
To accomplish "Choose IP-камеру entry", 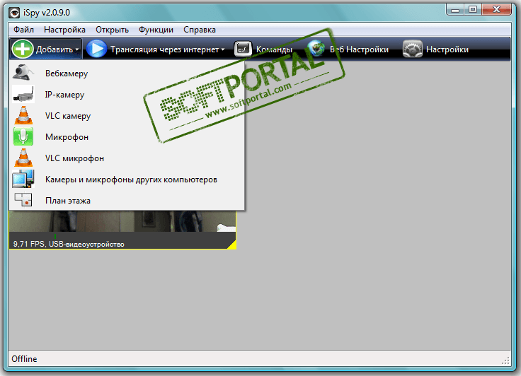I will (x=127, y=94).
